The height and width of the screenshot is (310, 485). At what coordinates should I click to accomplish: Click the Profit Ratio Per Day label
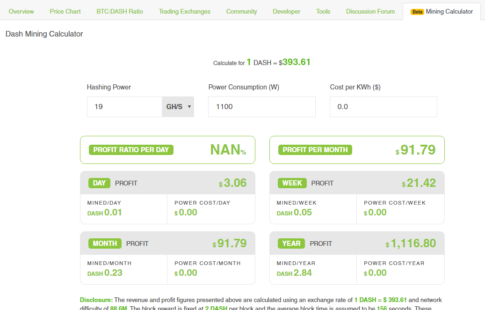click(x=131, y=150)
